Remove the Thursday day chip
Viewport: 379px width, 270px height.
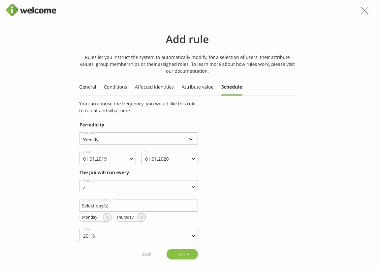[x=142, y=217]
